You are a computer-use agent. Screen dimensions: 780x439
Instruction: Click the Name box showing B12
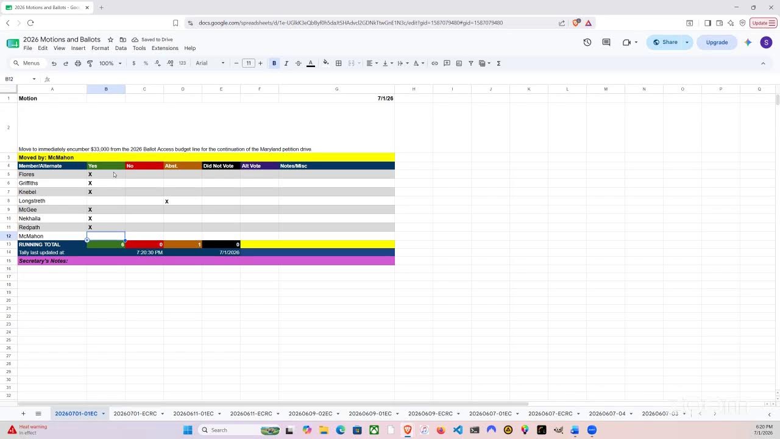(x=21, y=79)
